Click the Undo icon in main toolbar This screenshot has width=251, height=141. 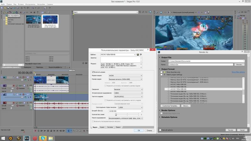[x=33, y=8]
